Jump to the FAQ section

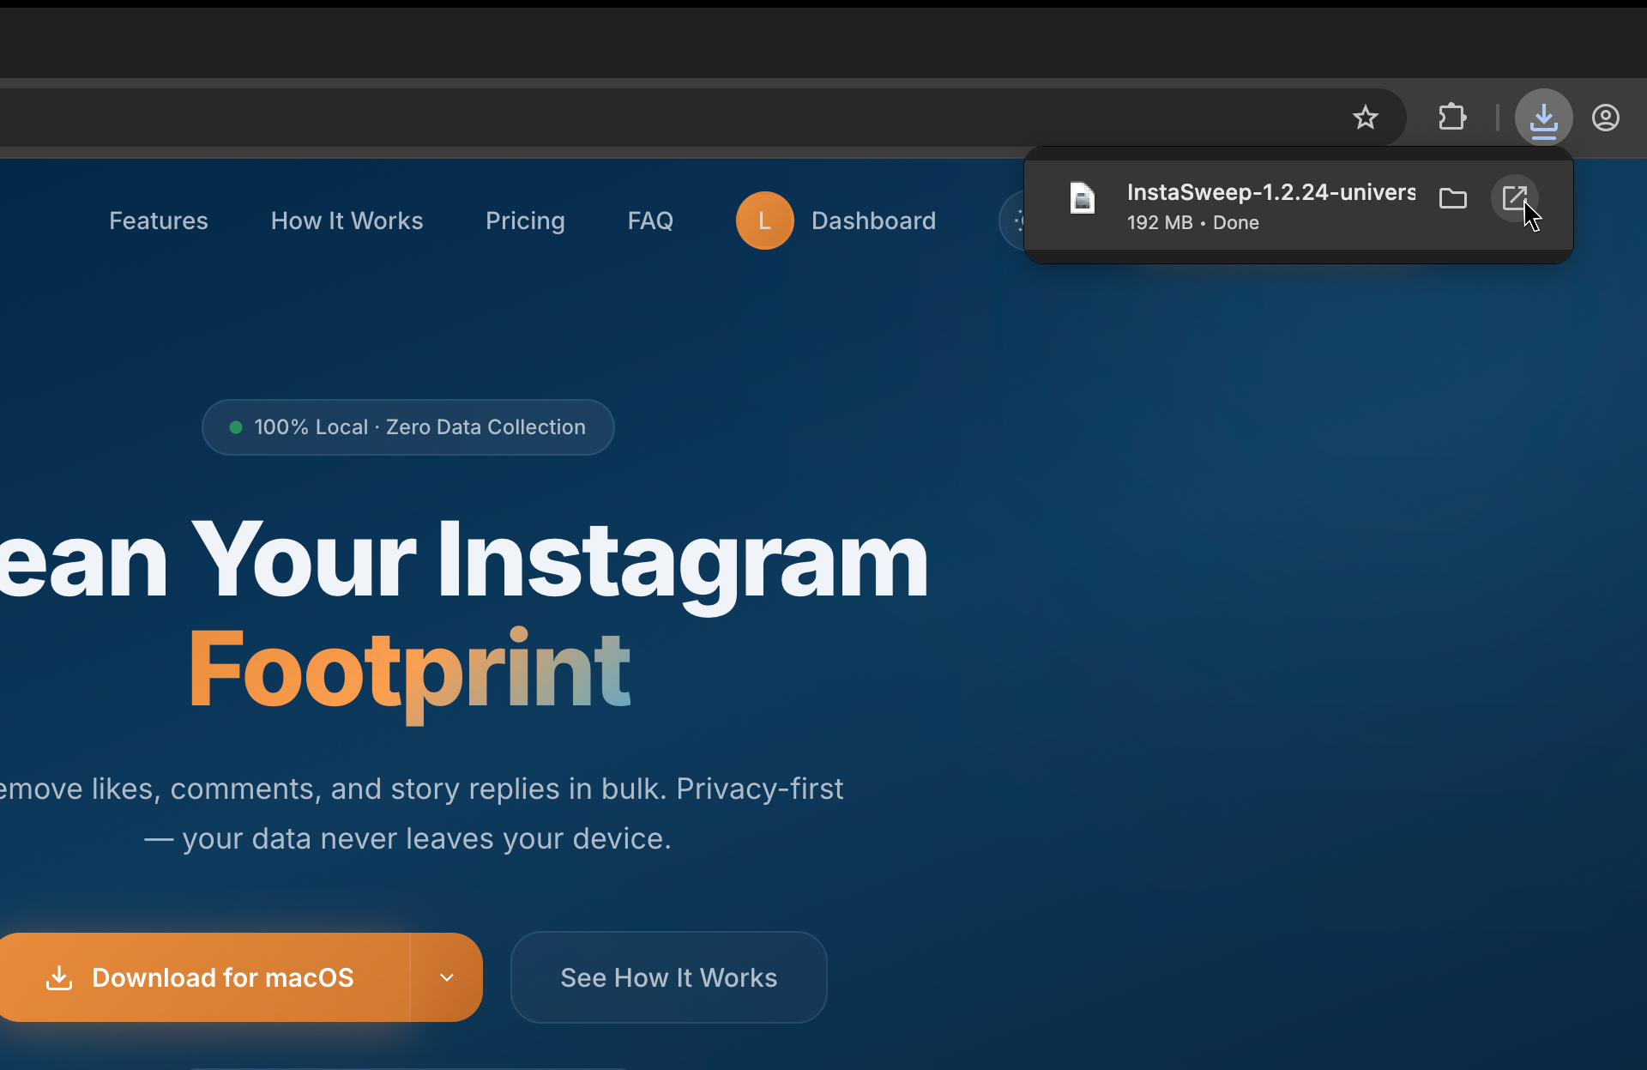point(650,221)
